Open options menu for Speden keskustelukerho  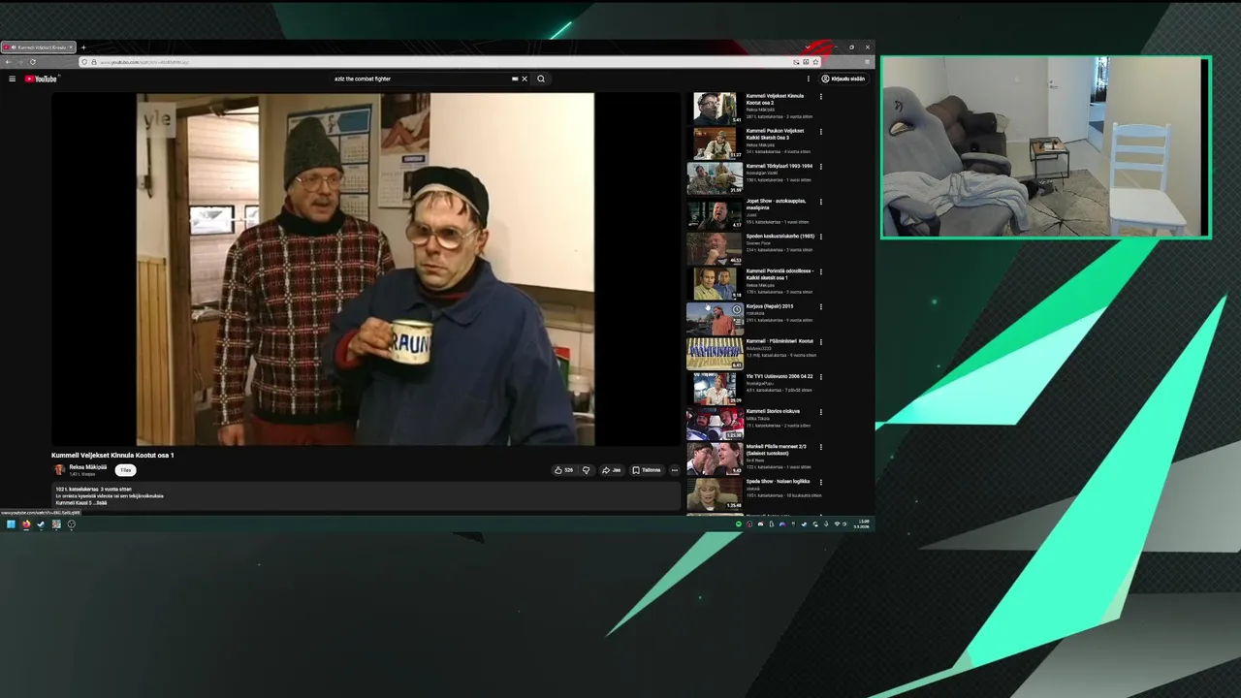(x=821, y=237)
